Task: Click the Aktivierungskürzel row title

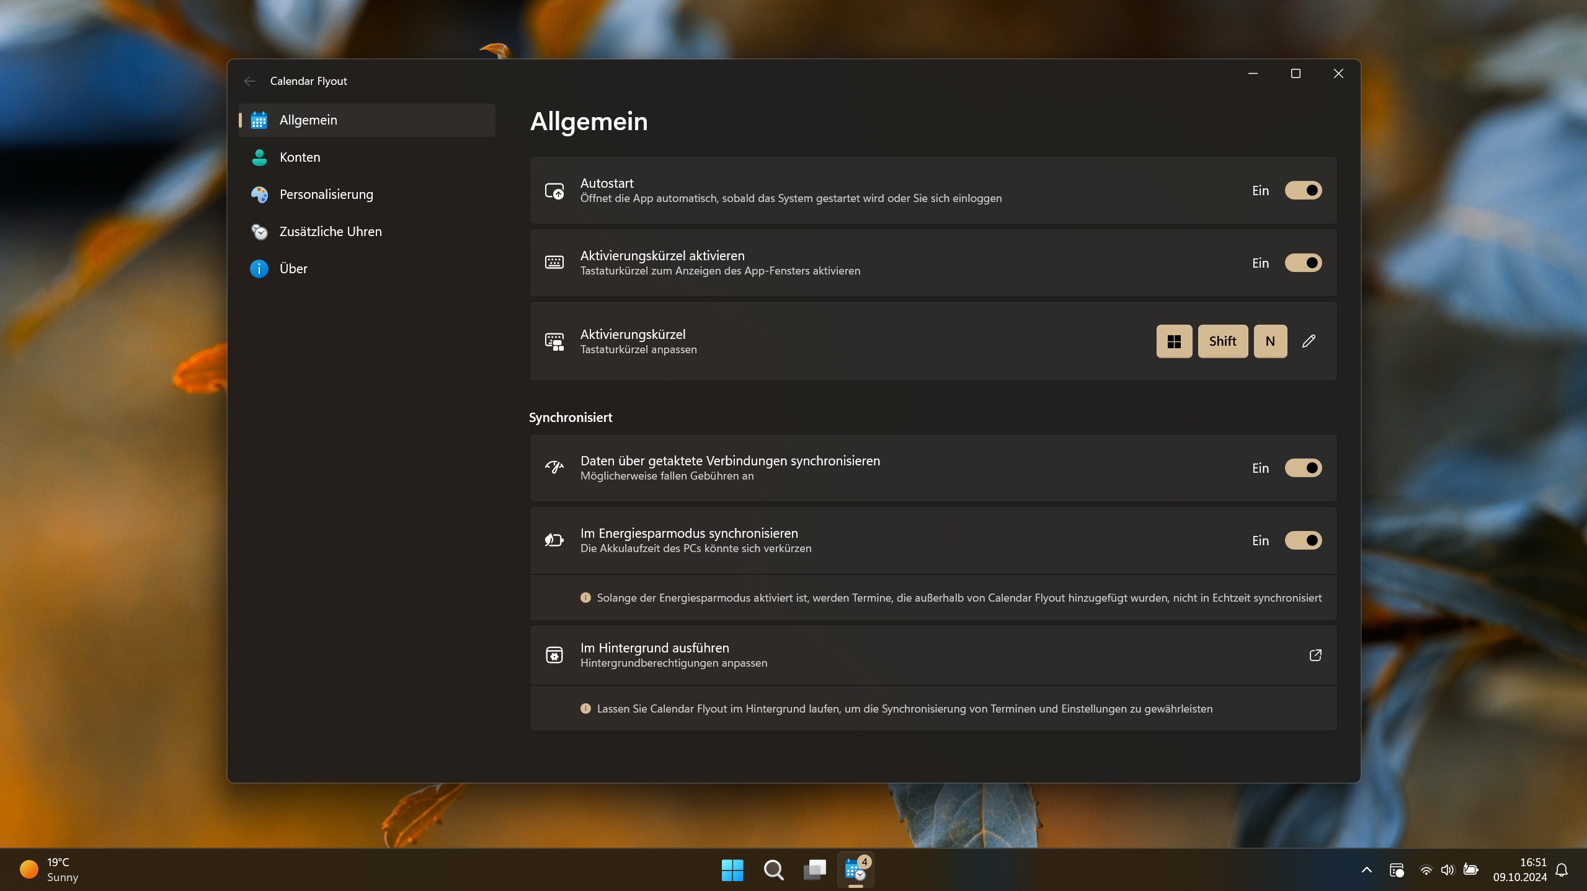Action: [633, 335]
